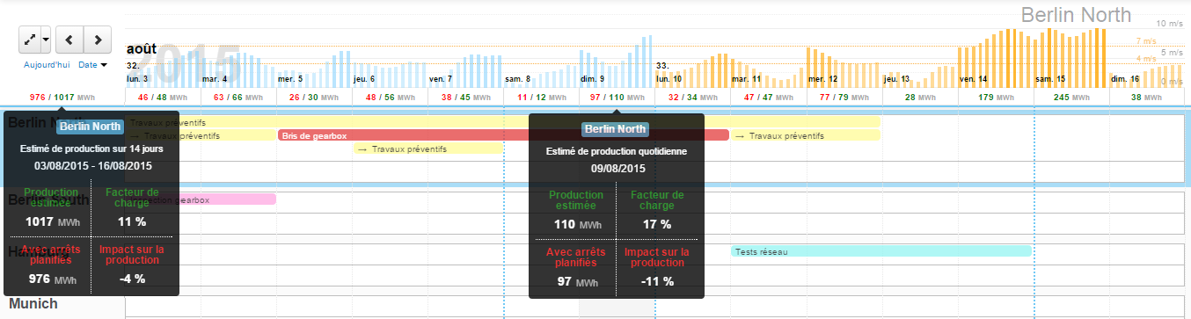1191x319 pixels.
Task: Select the lun. 3 day header
Action: [x=137, y=79]
